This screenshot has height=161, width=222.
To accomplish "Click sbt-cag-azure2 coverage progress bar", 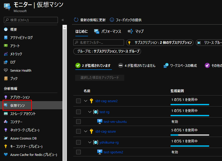I will click(x=190, y=104).
